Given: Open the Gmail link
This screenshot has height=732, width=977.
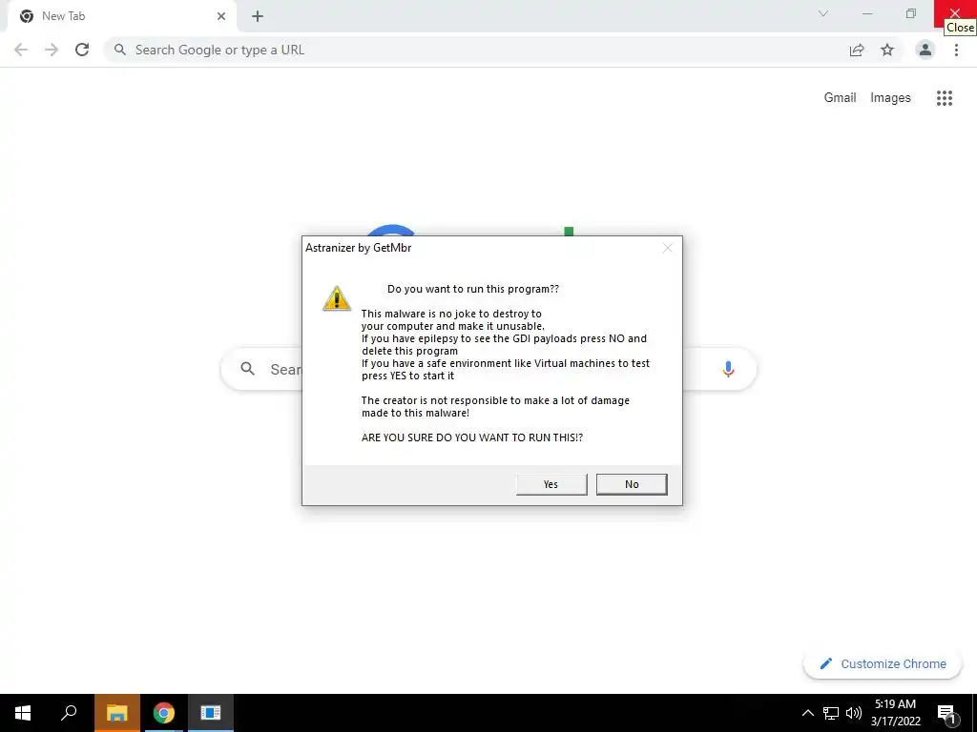Looking at the screenshot, I should pyautogui.click(x=840, y=98).
